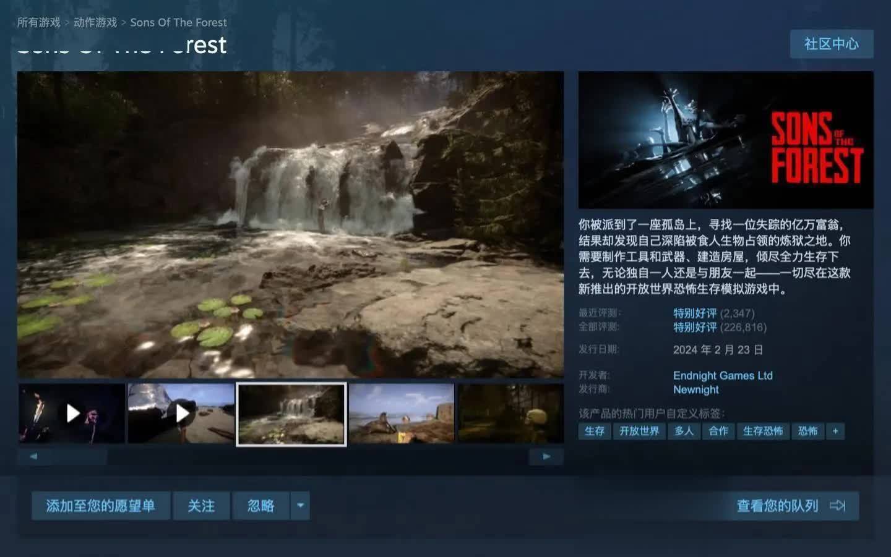The width and height of the screenshot is (891, 557).
Task: Advance the screenshot carousel with right arrow
Action: pos(547,456)
